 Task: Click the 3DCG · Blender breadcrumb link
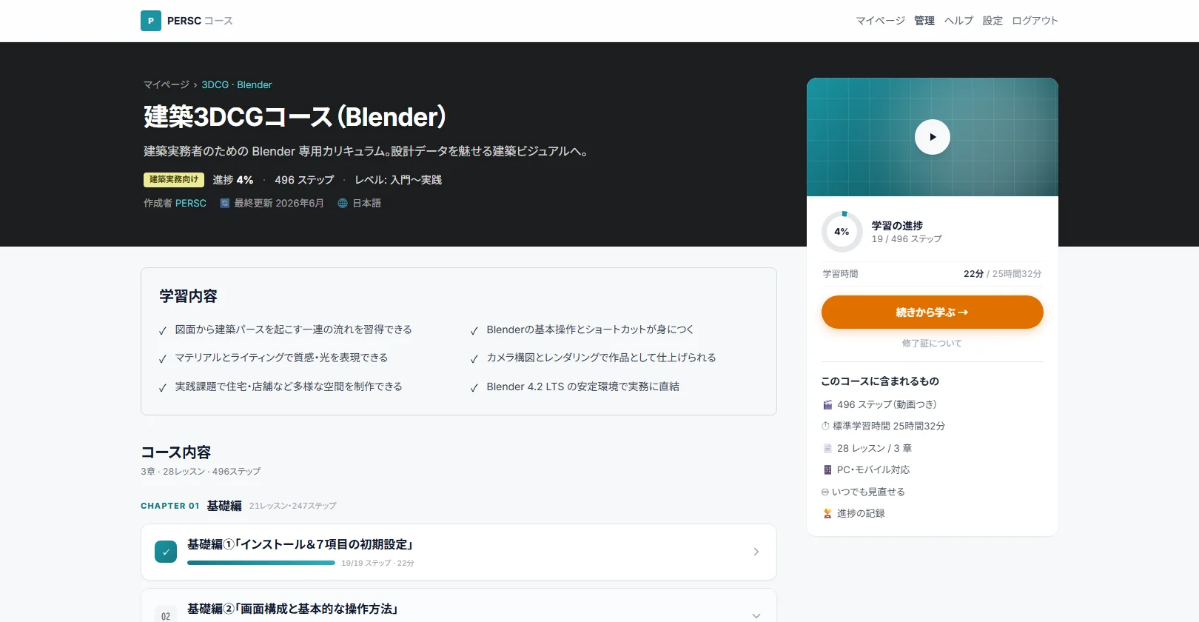coord(237,85)
